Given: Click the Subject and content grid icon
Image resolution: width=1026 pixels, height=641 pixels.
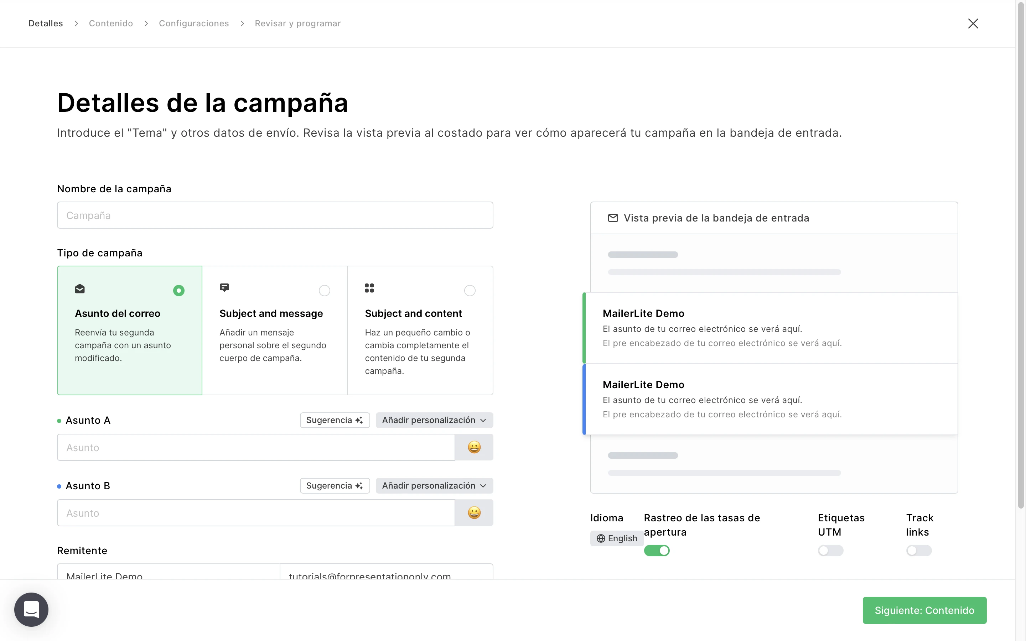Looking at the screenshot, I should click(369, 288).
